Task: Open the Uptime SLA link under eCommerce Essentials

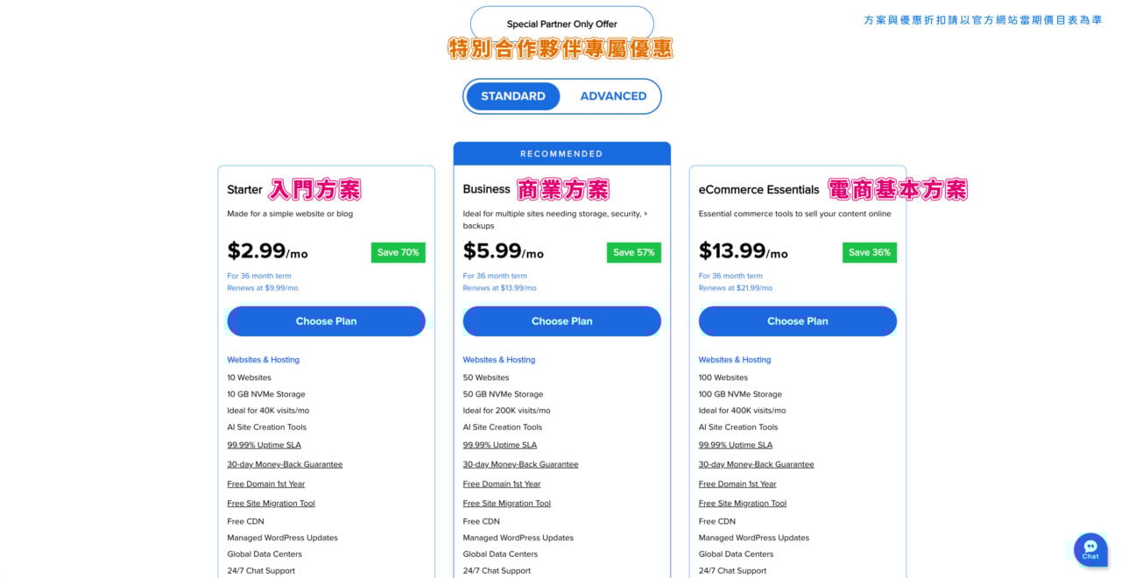Action: tap(736, 445)
